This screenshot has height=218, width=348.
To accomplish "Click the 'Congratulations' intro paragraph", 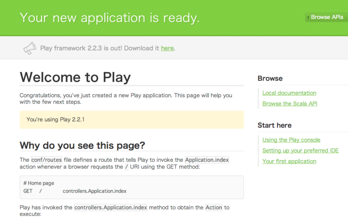I will coord(126,99).
